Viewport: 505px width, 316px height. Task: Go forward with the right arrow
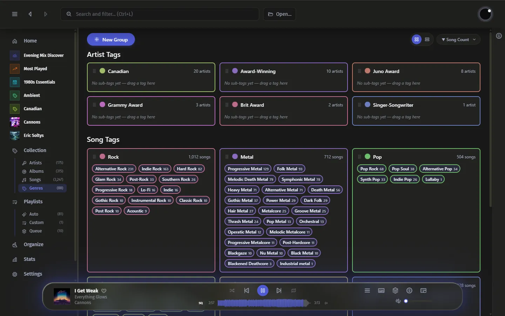click(46, 14)
